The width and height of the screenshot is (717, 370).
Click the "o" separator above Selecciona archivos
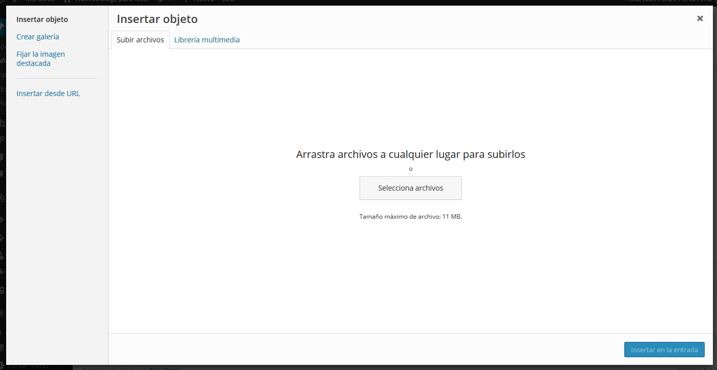pos(410,169)
